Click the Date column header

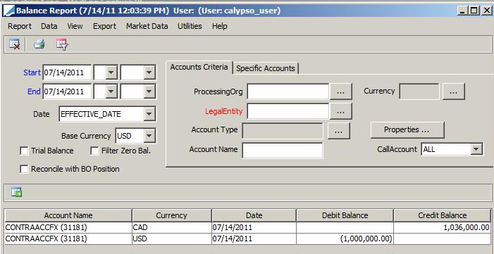coord(254,215)
